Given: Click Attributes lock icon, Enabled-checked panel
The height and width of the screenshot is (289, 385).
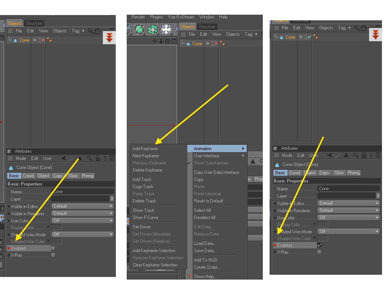Looking at the screenshot, I should 364,155.
